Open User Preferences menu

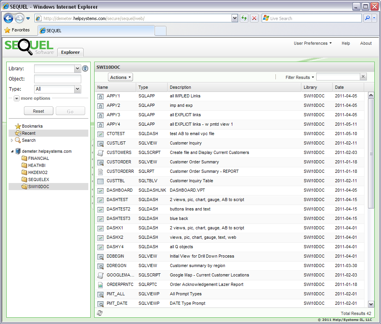tap(312, 43)
